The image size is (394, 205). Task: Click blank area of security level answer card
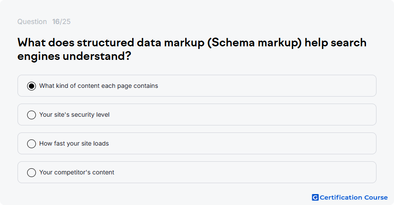click(x=241, y=115)
